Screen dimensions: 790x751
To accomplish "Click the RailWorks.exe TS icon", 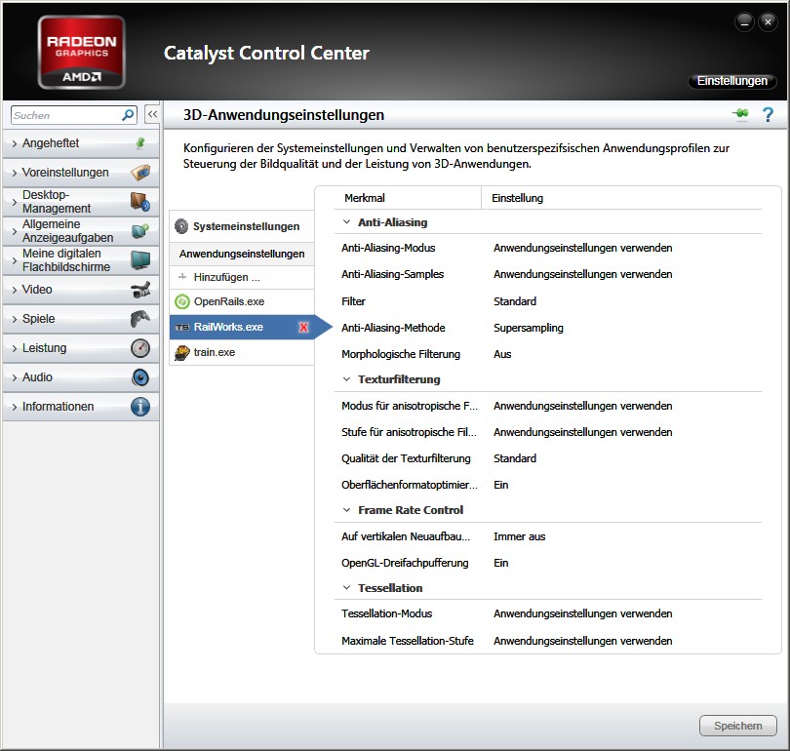I will 181,328.
